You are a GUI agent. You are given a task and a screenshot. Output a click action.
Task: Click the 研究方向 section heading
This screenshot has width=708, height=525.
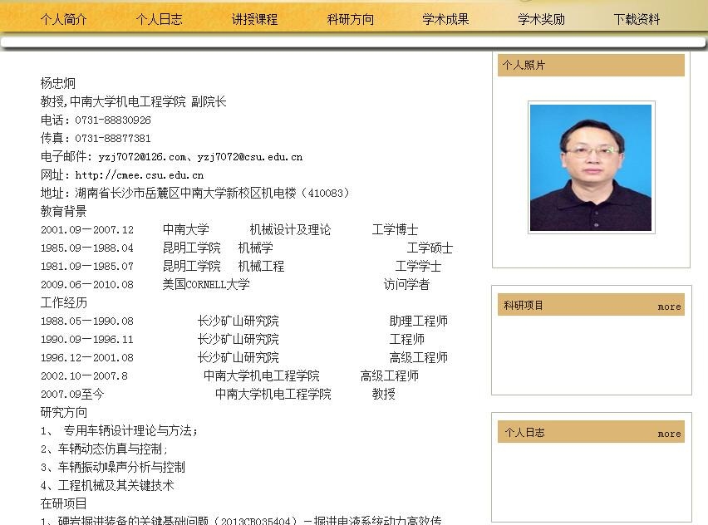[x=63, y=412]
